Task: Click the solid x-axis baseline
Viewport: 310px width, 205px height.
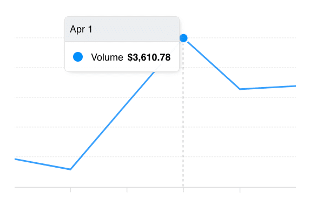Action: 155,187
